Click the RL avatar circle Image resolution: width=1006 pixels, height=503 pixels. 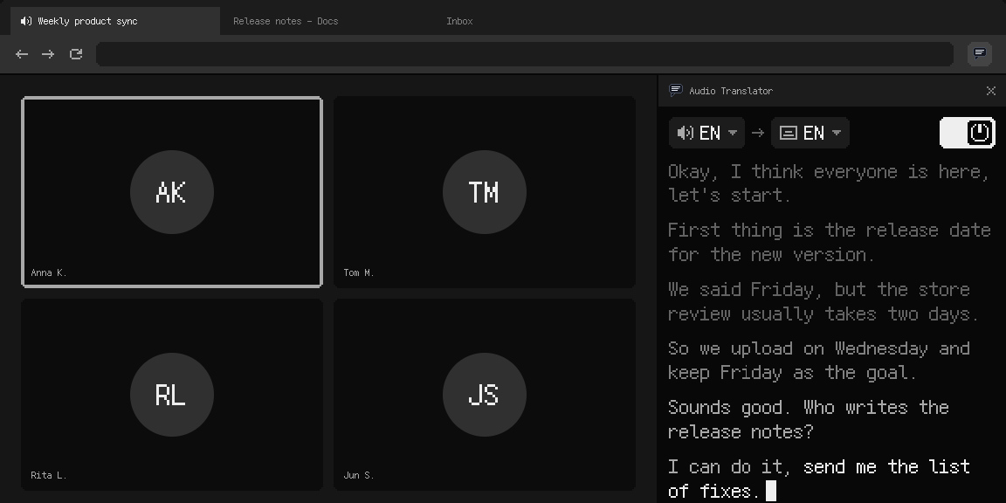click(x=172, y=395)
